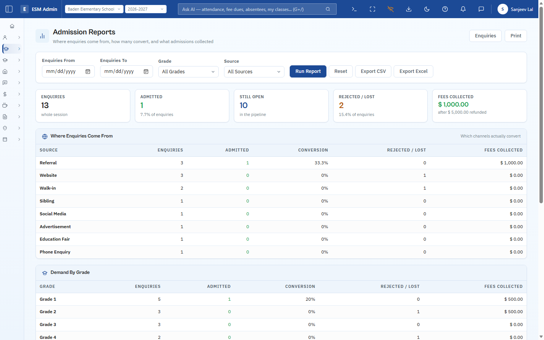Open the help question mark icon
Screen dimensions: 544x340
(445, 9)
